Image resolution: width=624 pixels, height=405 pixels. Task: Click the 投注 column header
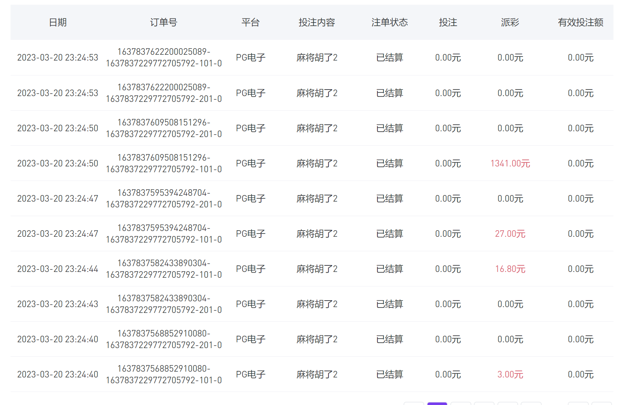pos(448,22)
